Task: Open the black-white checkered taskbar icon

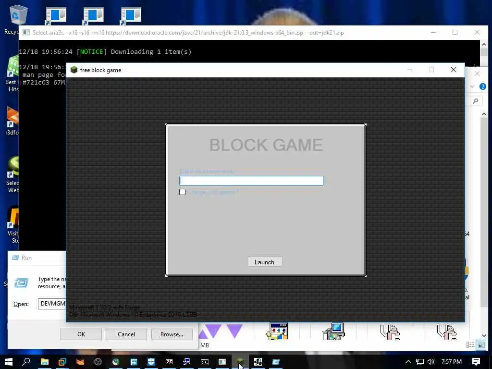Action: [x=258, y=362]
